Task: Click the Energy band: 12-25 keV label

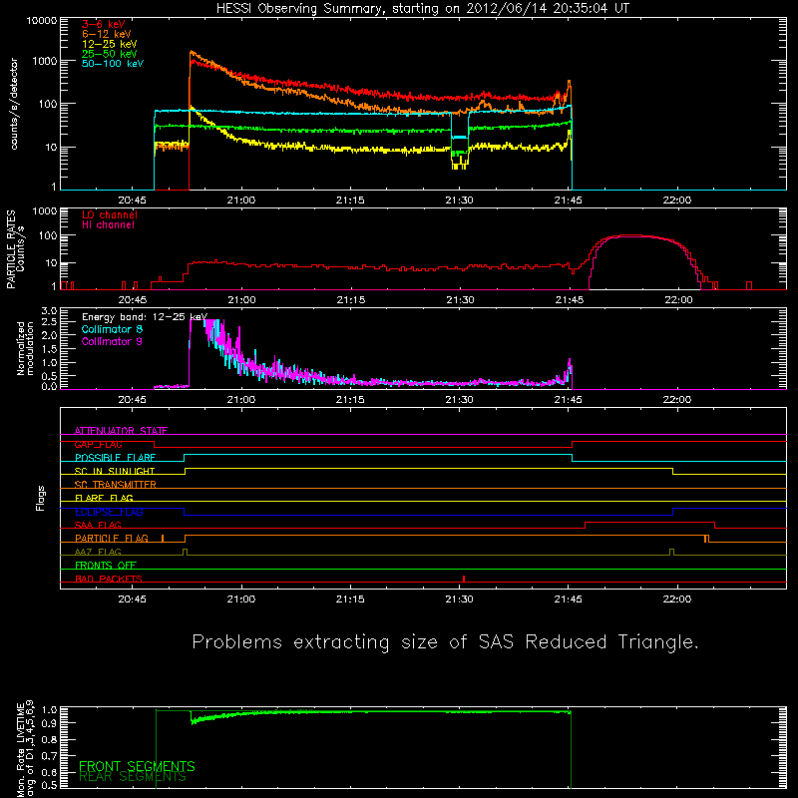Action: click(145, 317)
